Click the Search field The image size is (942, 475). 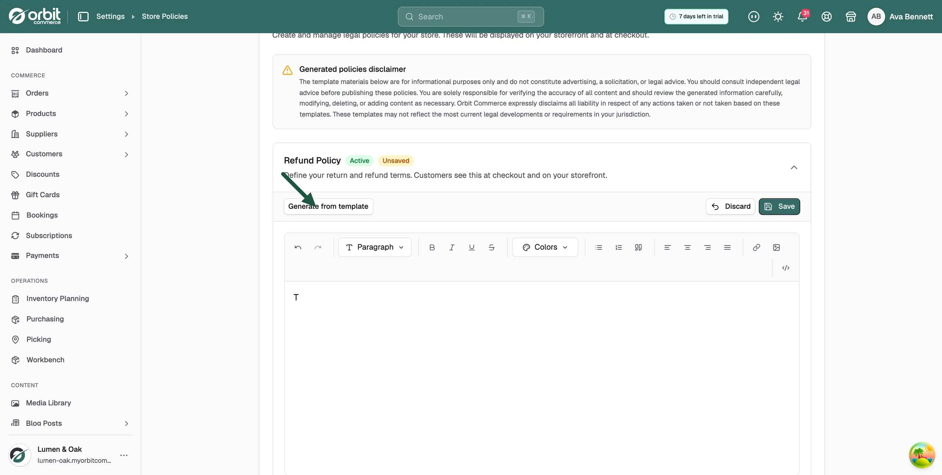[x=471, y=17]
